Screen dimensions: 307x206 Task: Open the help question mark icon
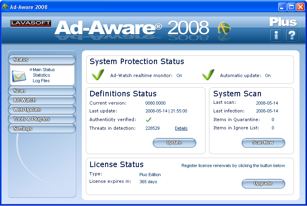(x=292, y=35)
